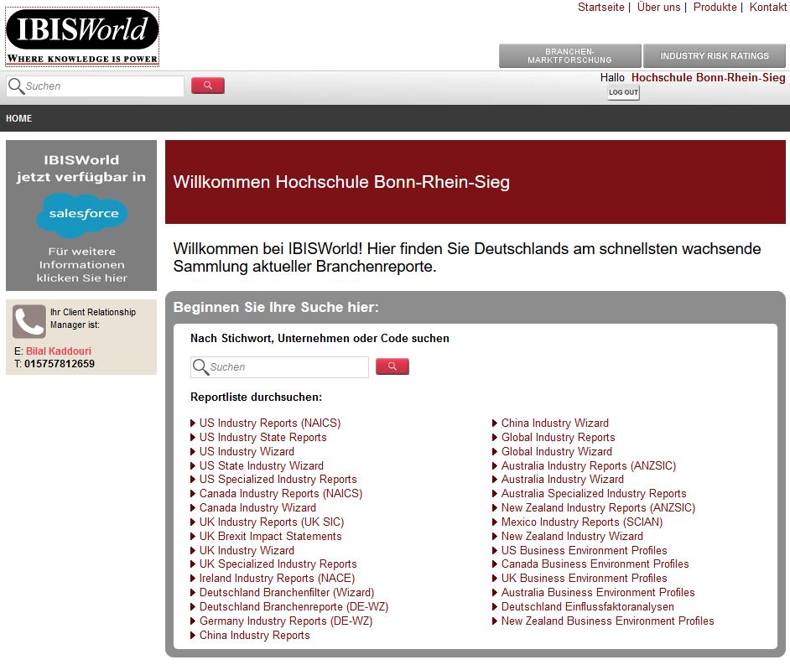
Task: Open the Startseite link
Action: 600,7
